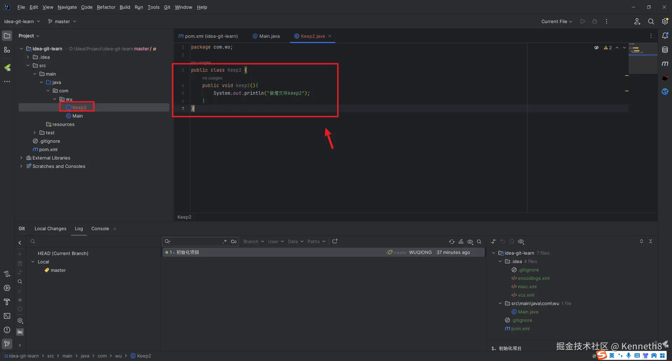Open the Code With Me icon
Viewport: 672px width, 361px height.
click(x=637, y=21)
